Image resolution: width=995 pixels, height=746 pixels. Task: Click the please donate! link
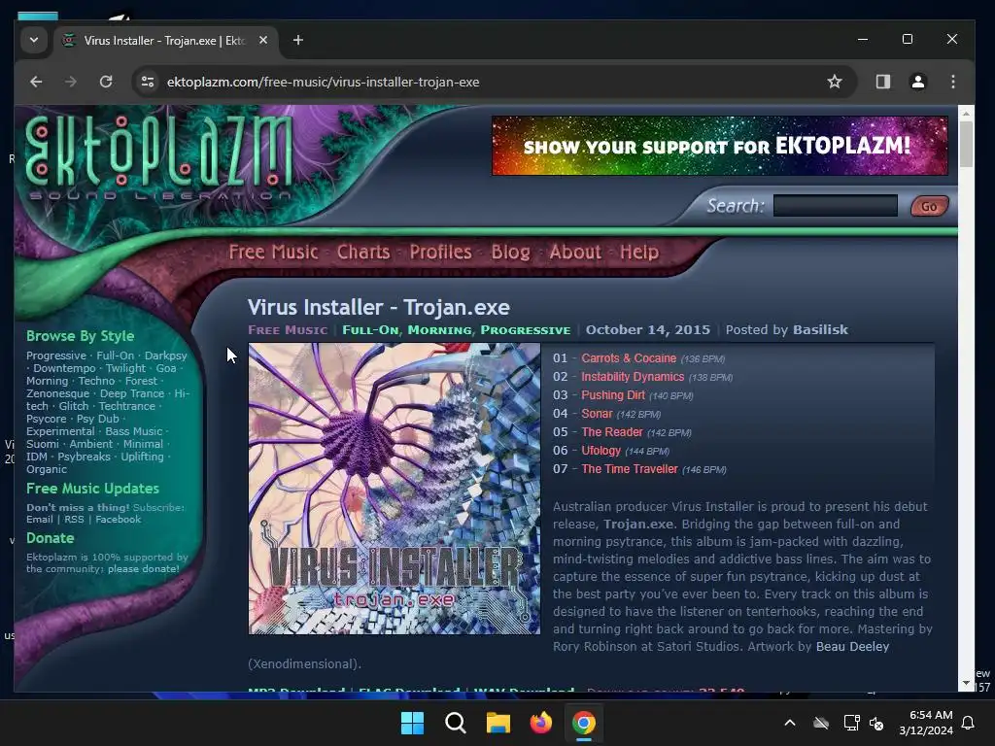[144, 569]
